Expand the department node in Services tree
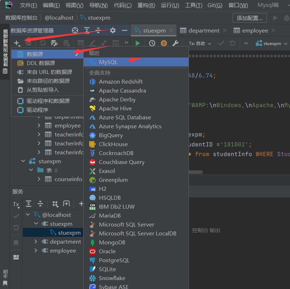Image resolution: width=290 pixels, height=289 pixels. click(x=36, y=242)
